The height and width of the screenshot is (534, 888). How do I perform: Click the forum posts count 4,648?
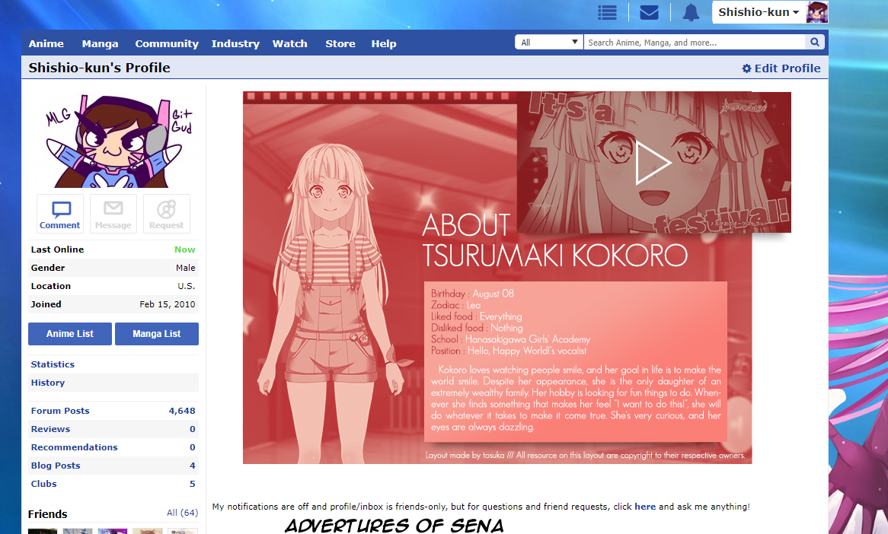pyautogui.click(x=182, y=411)
